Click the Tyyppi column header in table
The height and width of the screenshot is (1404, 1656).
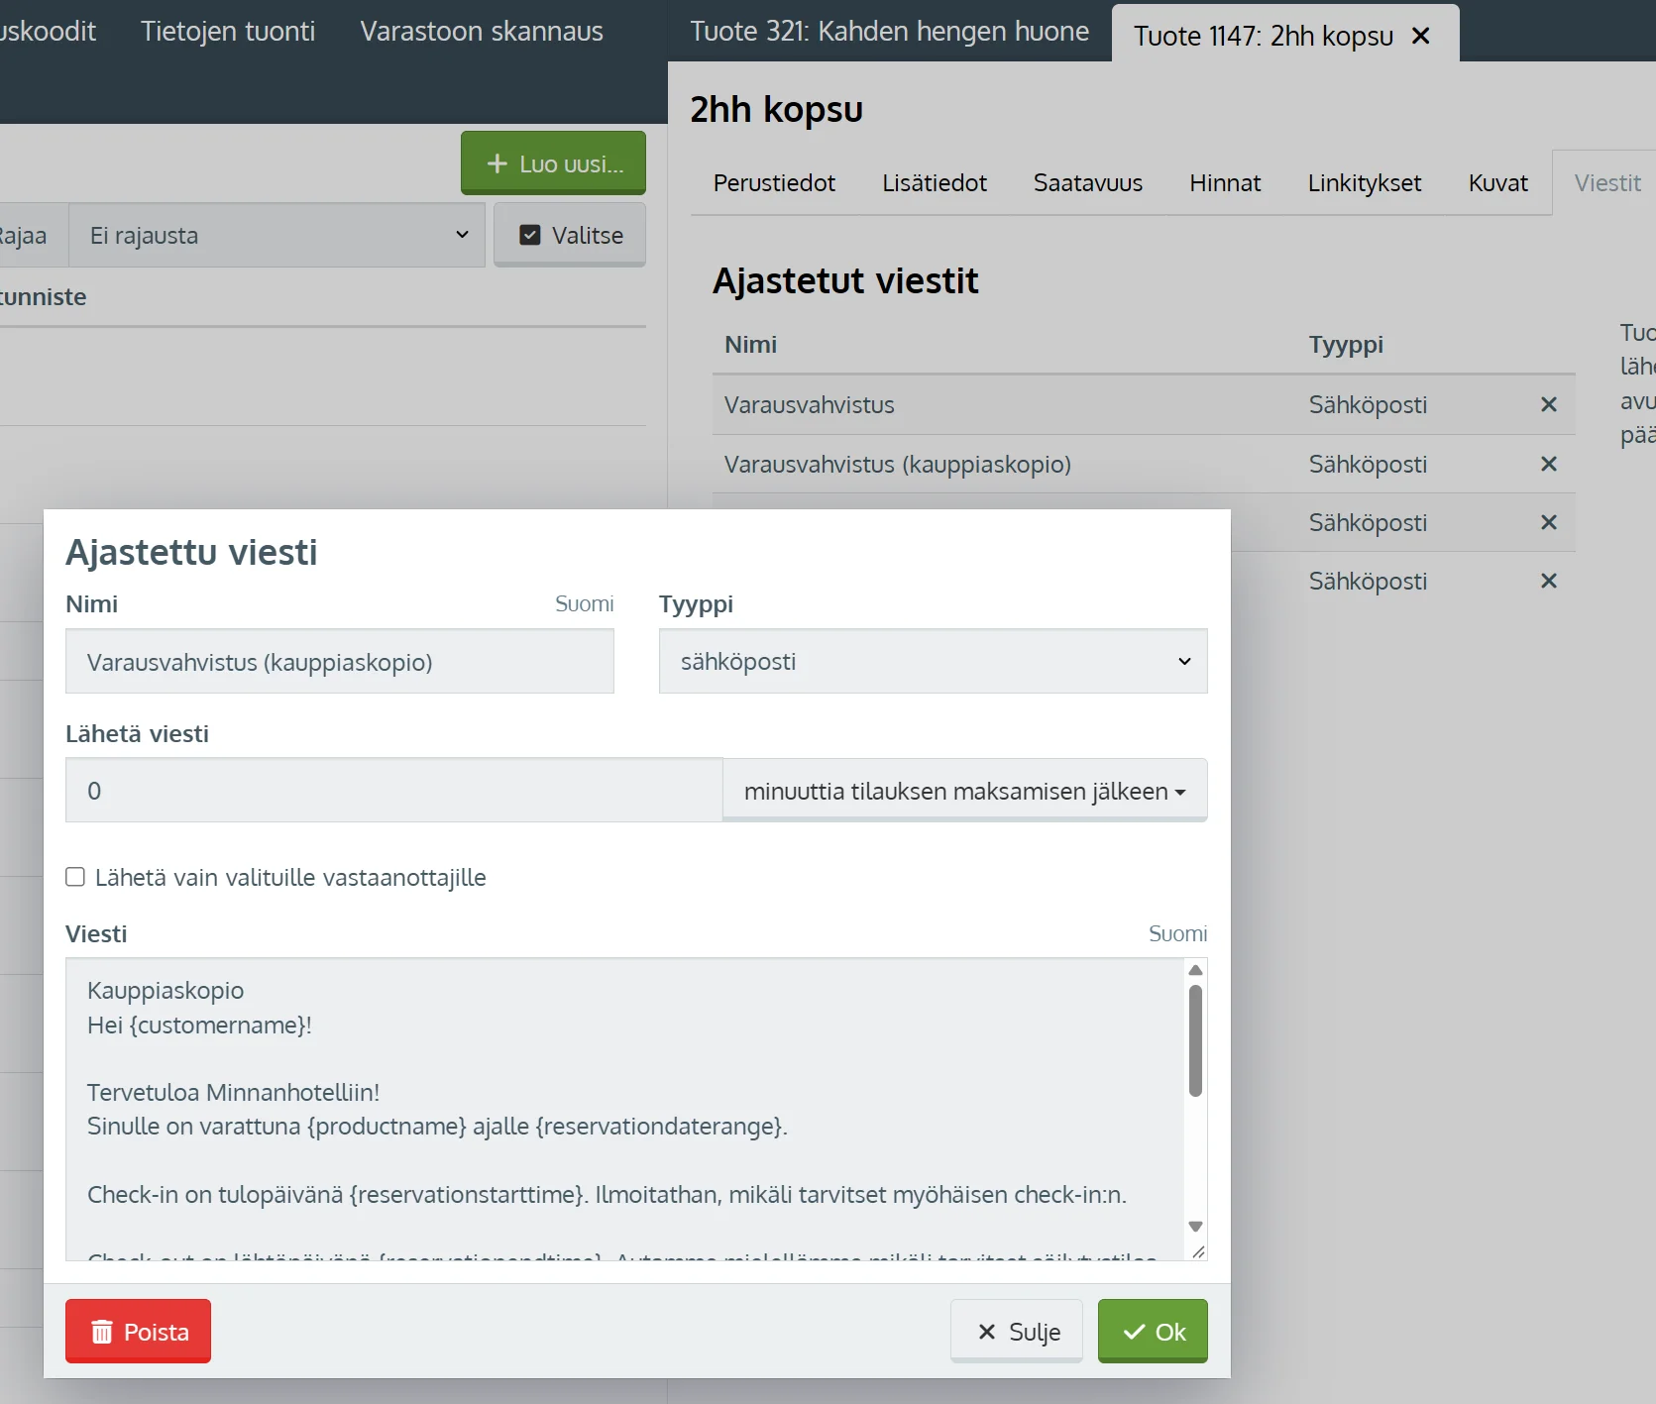(1346, 345)
